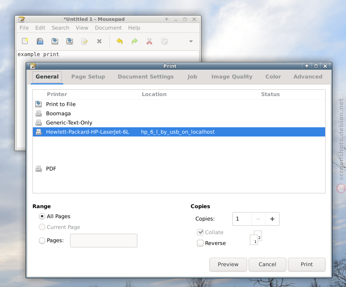Click the Print button
Image resolution: width=346 pixels, height=287 pixels.
tap(307, 265)
